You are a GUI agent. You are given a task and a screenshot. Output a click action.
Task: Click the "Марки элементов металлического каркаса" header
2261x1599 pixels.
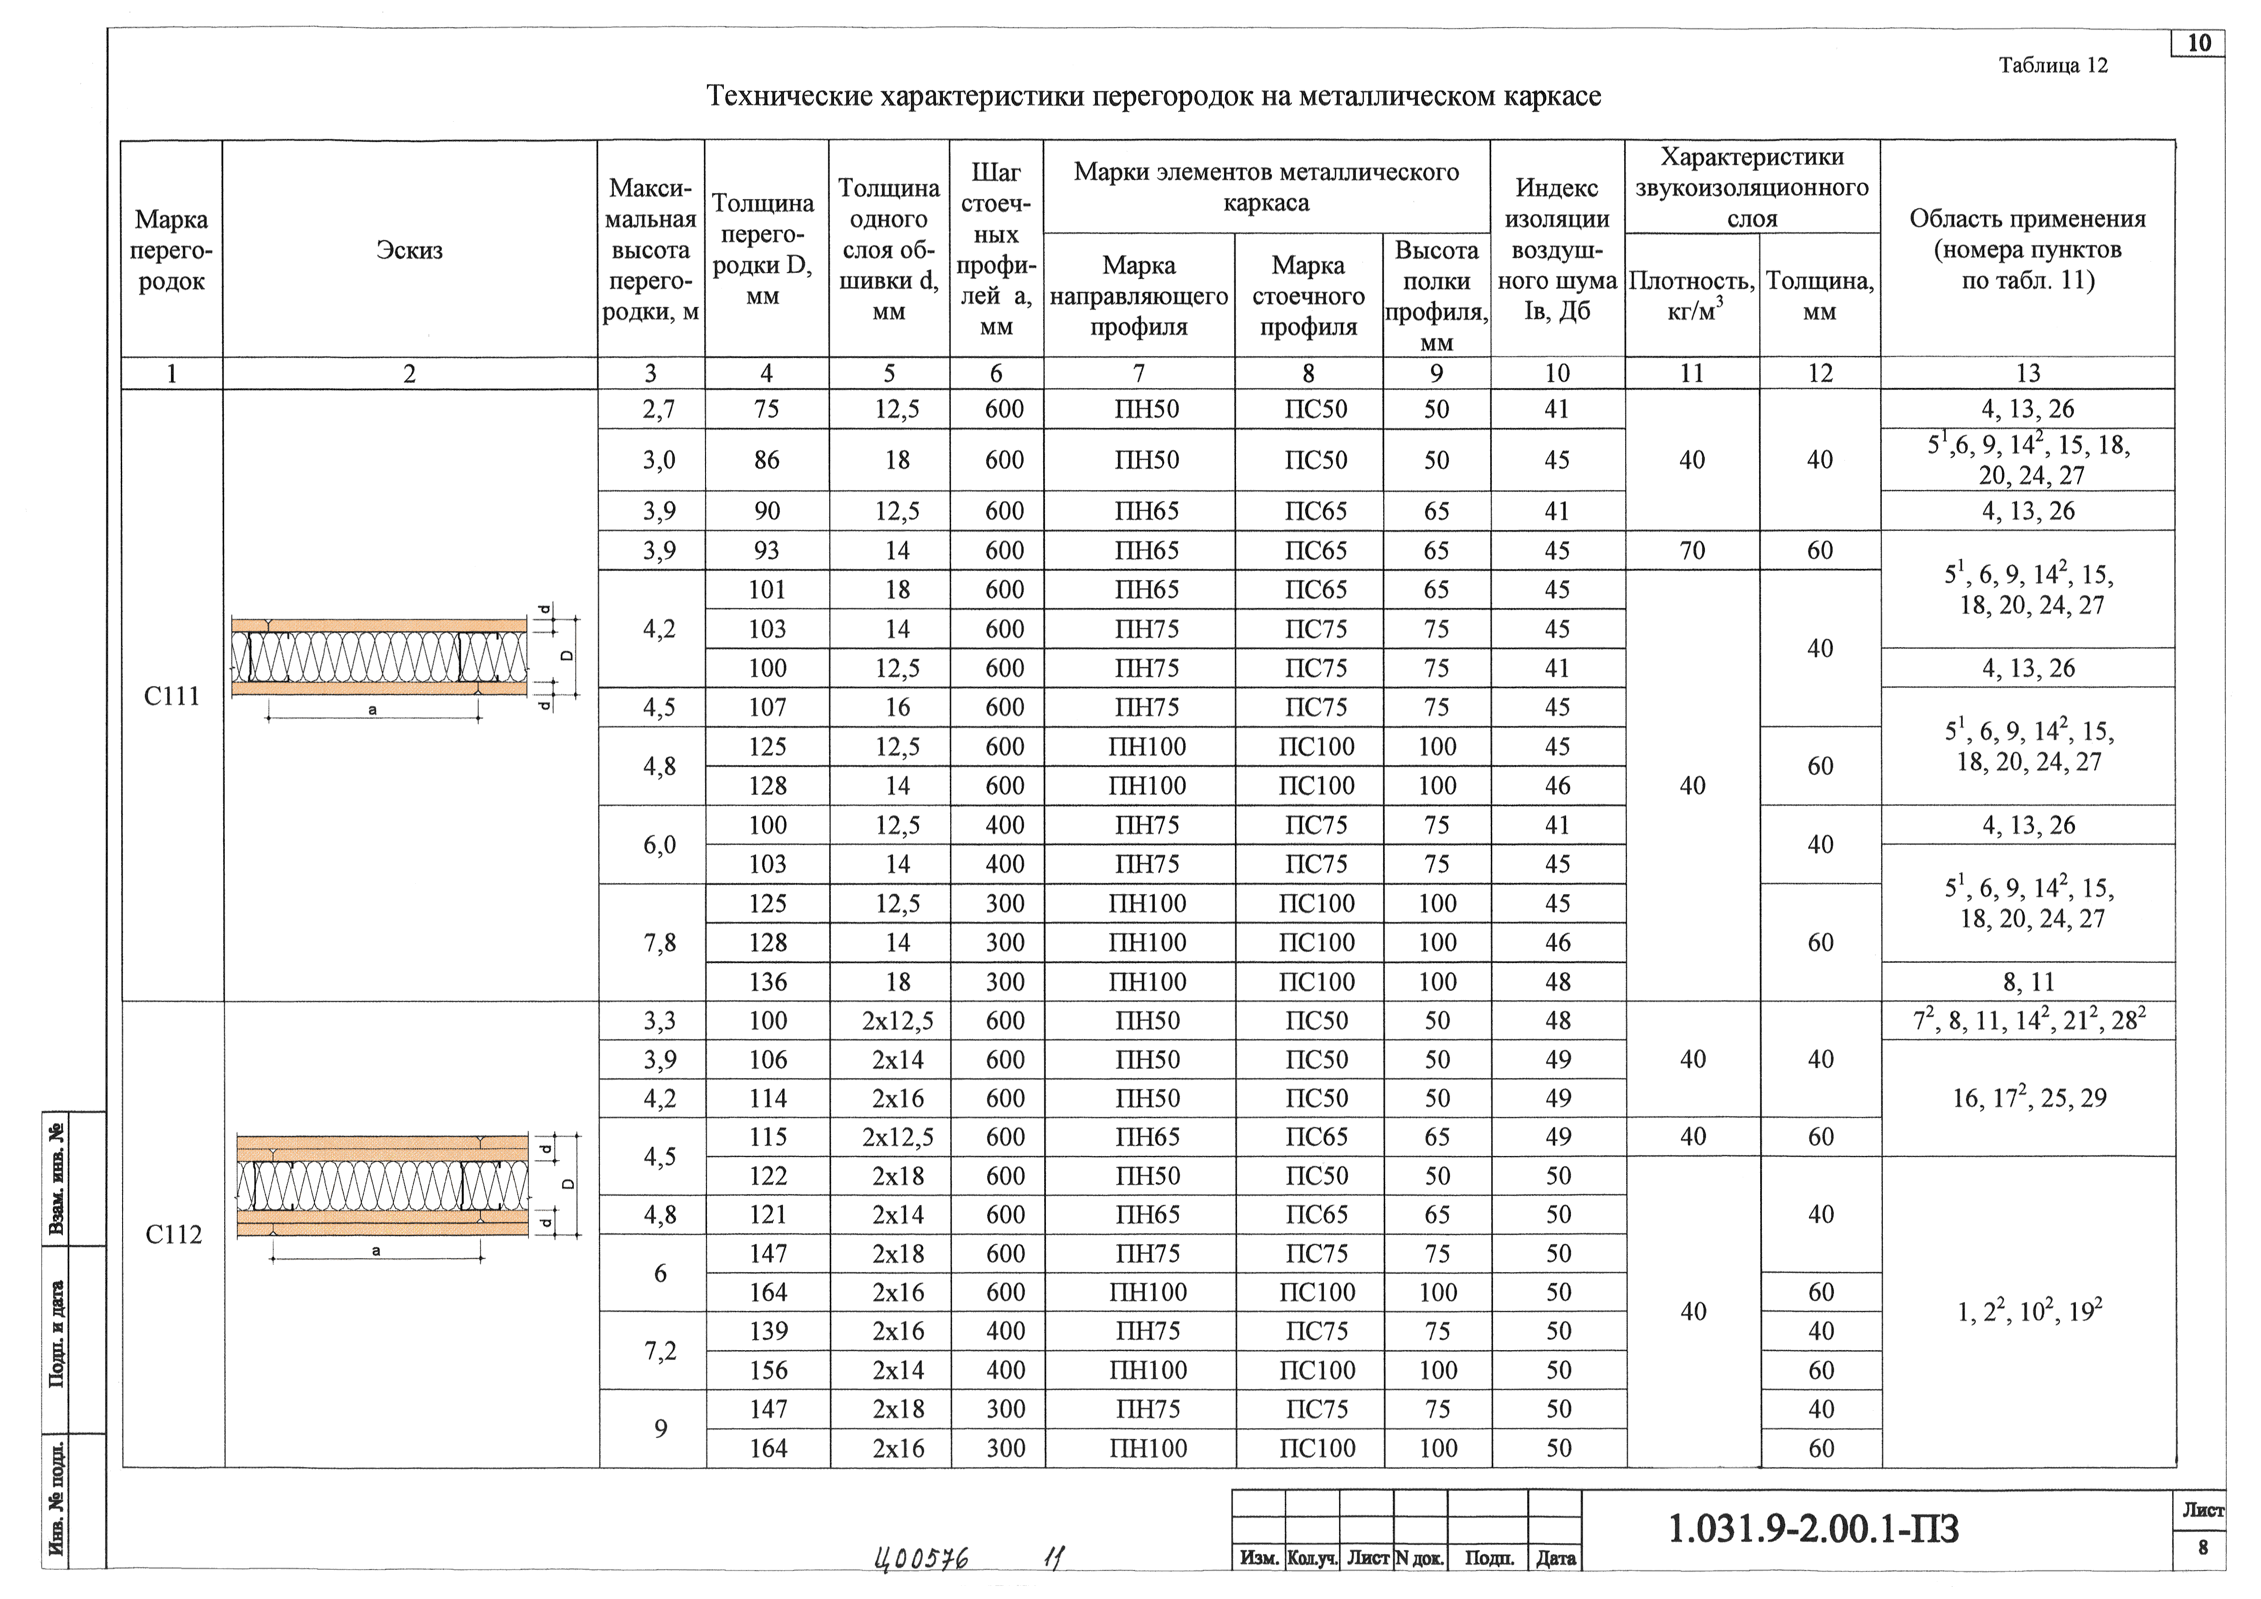pyautogui.click(x=1267, y=187)
